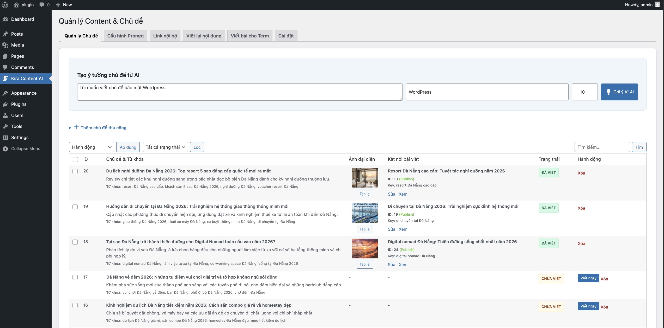Click the Kira Content AI edit icon
664x328 pixels.
pyautogui.click(x=5, y=79)
